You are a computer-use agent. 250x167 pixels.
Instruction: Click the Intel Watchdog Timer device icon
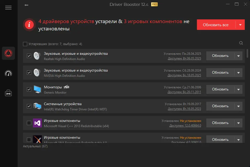tap(37, 106)
